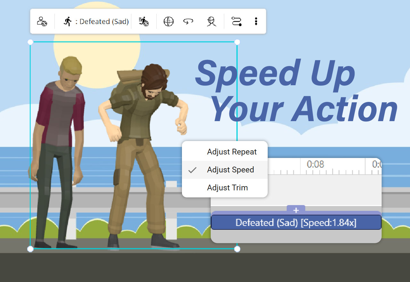Collapse the context menu by choosing Adjust Speed
This screenshot has width=410, height=282.
click(x=230, y=170)
